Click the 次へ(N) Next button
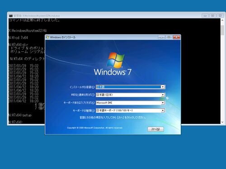This screenshot has height=169, width=226. [155, 129]
